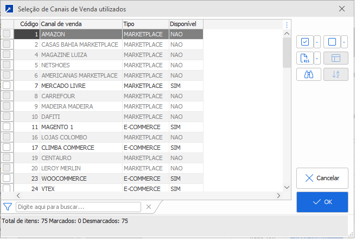This screenshot has width=362, height=242.
Task: Tick the checkbox for MAGAZINE LUIZA
Action: pos(7,54)
